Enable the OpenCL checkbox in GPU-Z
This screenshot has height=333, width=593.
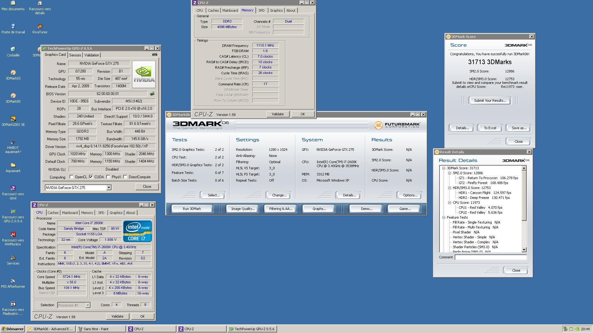71,177
